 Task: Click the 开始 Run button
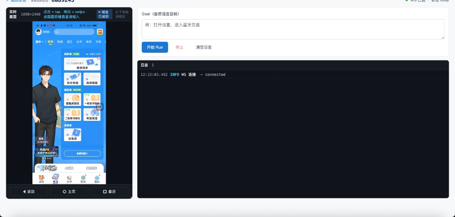(155, 47)
